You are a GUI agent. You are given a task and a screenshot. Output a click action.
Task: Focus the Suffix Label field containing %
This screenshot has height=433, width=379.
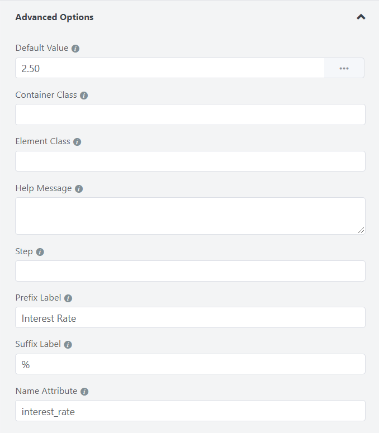[190, 364]
